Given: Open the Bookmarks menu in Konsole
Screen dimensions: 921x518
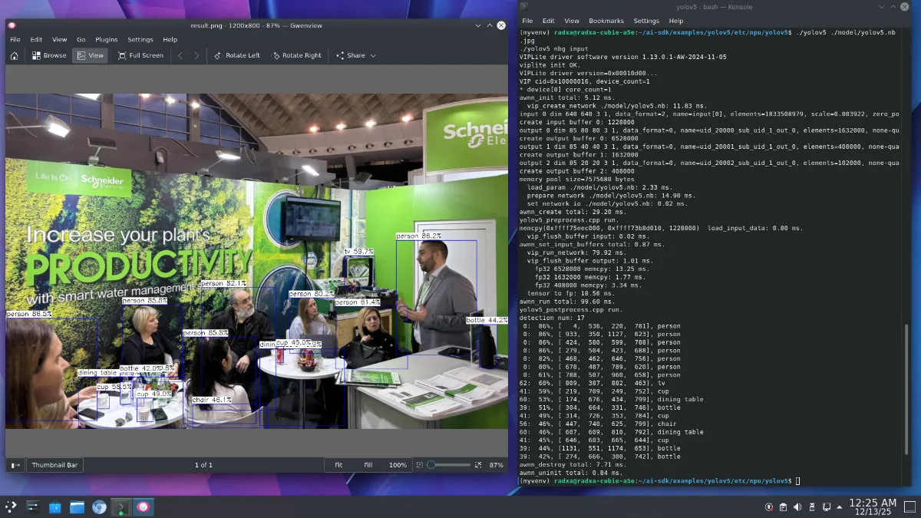Looking at the screenshot, I should click(x=606, y=21).
